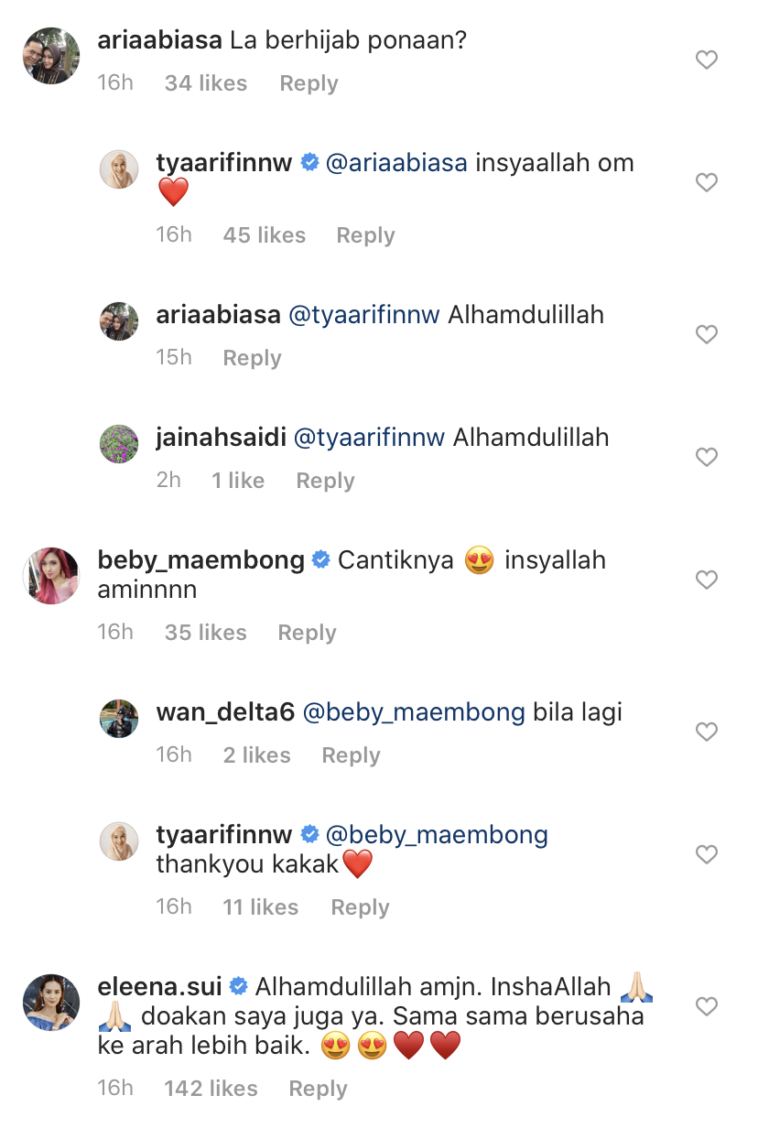Like tyaarifinnw's 'insyaallah om' reply

click(x=706, y=183)
